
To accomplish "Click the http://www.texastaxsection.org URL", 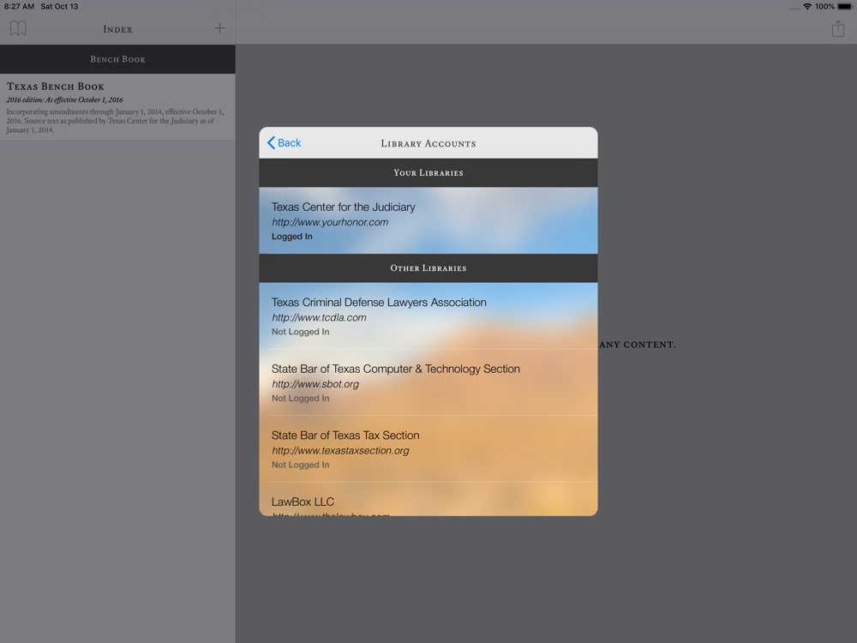I will click(340, 451).
